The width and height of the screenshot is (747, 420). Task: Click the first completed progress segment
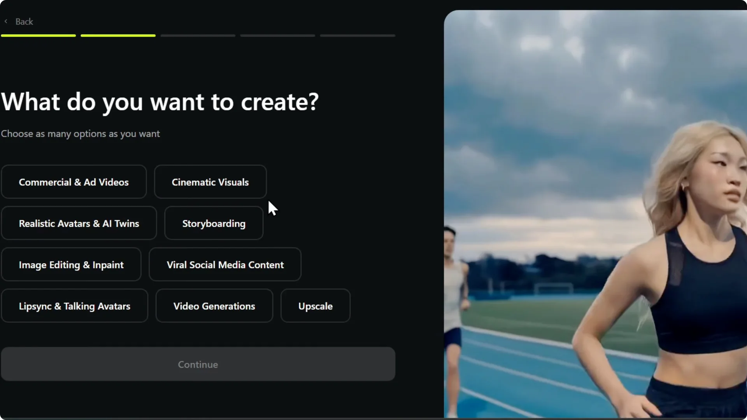pos(38,35)
